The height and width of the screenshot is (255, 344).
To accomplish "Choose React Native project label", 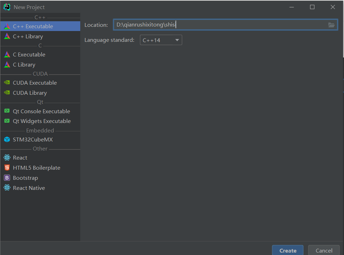I will (x=29, y=188).
